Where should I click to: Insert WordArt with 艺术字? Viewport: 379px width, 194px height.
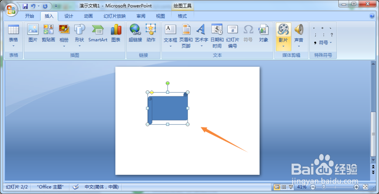click(x=202, y=29)
